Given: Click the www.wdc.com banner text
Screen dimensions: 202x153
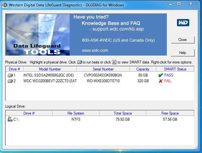Looking at the screenshot, I should pyautogui.click(x=95, y=50).
